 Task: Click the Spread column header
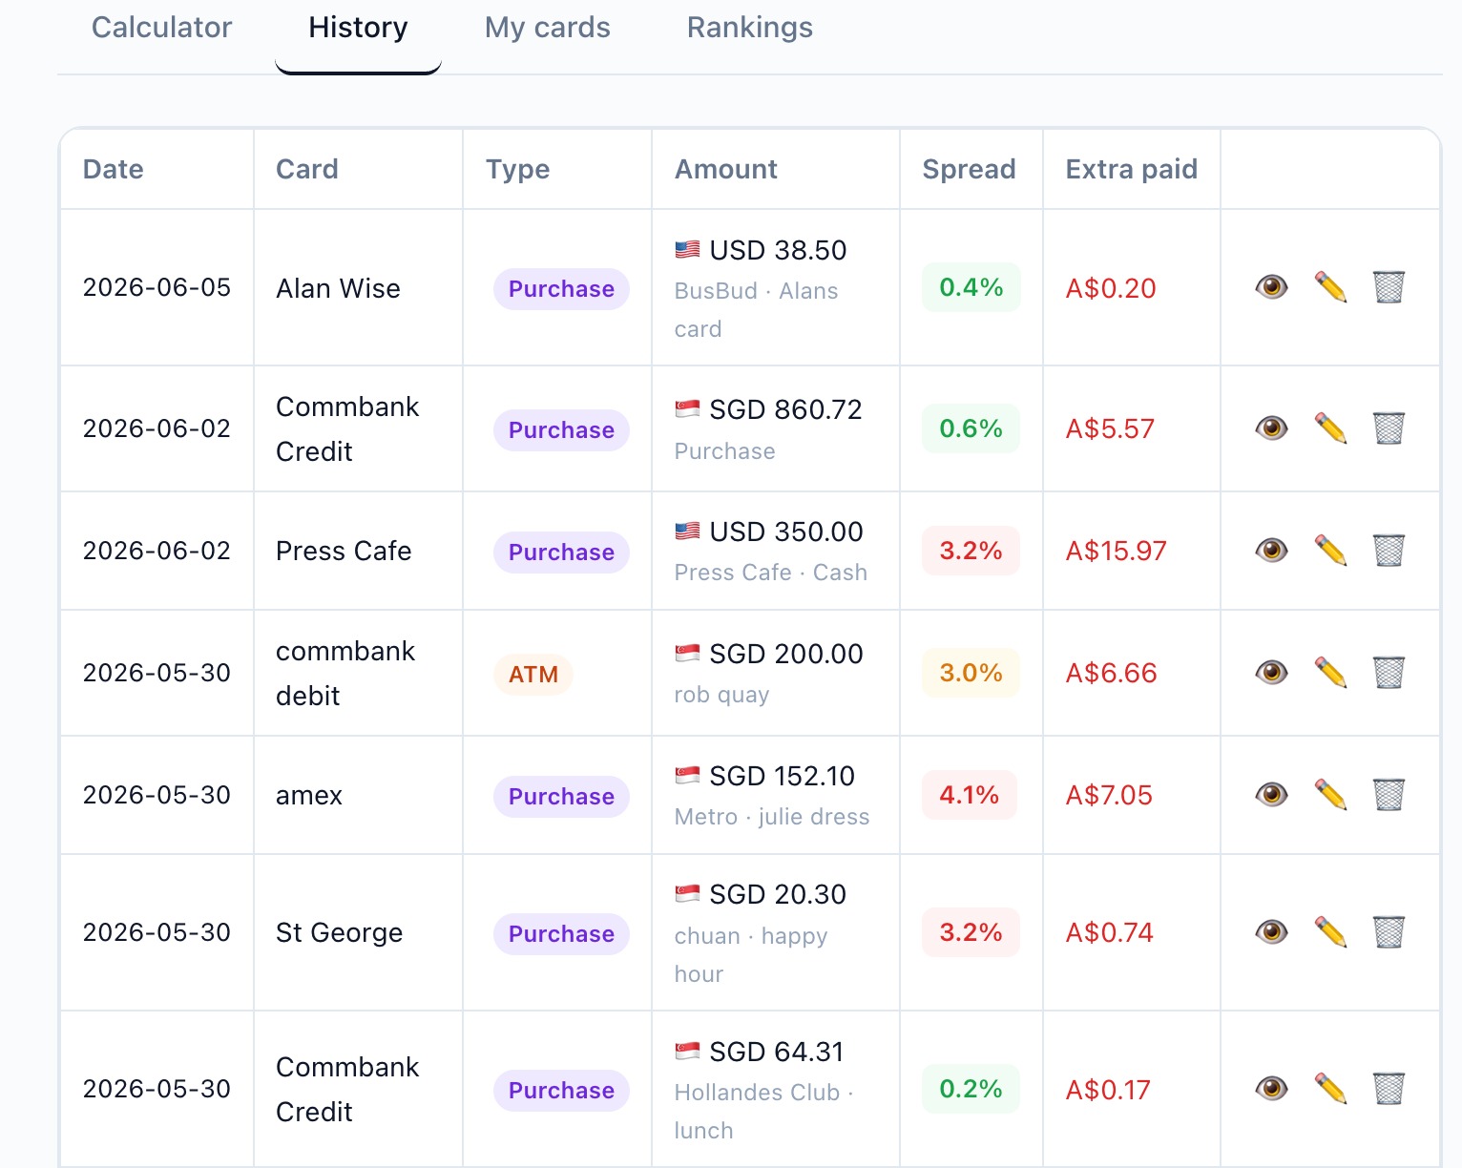coord(969,169)
